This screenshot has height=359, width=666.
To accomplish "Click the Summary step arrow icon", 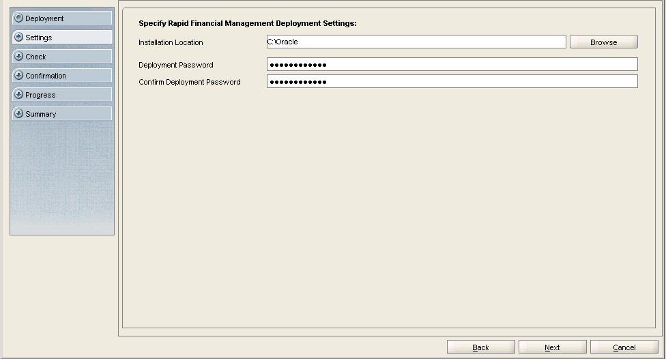I will (18, 113).
